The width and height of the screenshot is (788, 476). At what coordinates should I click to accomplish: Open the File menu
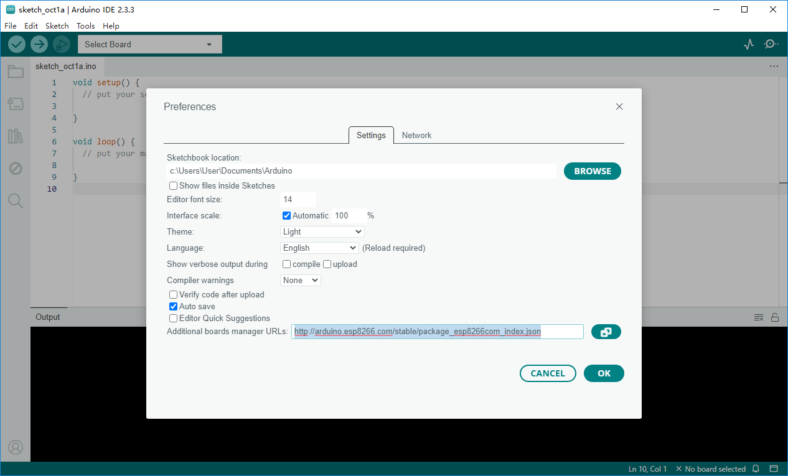(11, 26)
